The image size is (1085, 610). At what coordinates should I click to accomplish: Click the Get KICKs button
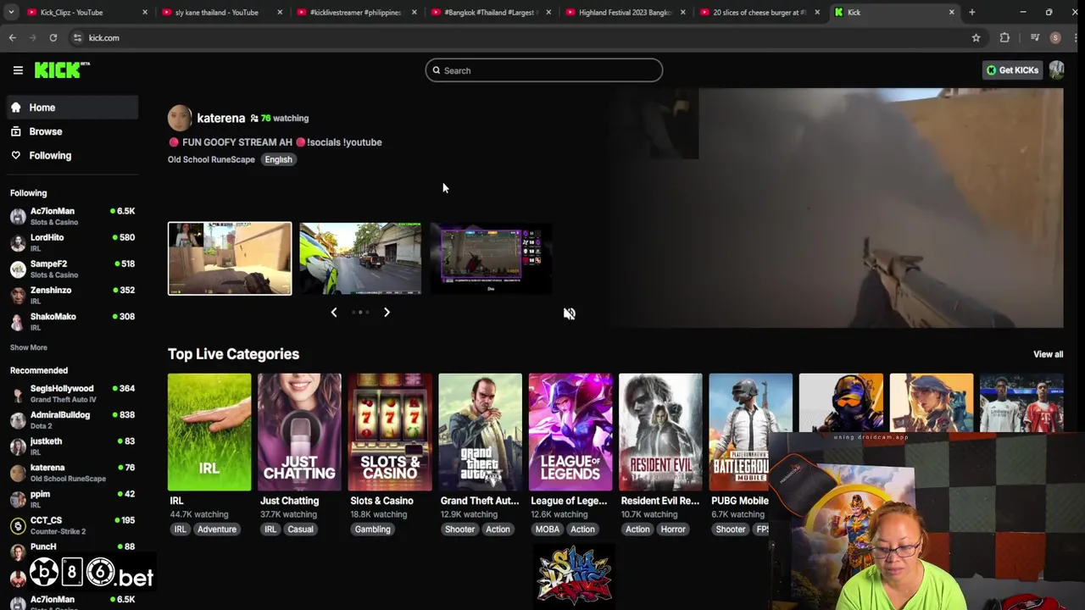point(1012,70)
